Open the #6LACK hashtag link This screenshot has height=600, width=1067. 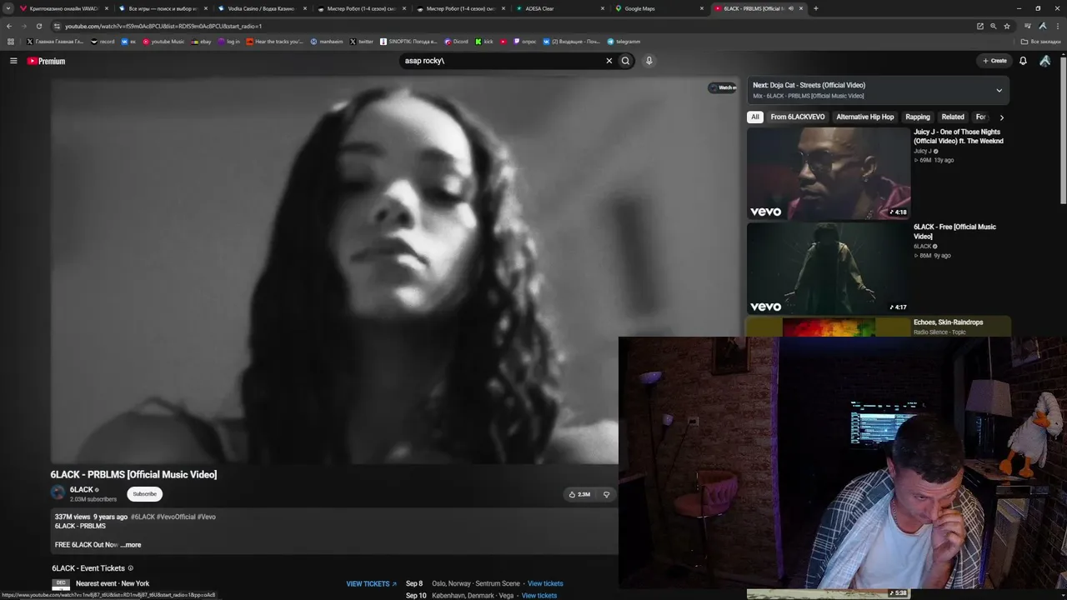click(143, 517)
